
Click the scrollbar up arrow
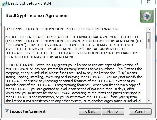pyautogui.click(x=149, y=30)
